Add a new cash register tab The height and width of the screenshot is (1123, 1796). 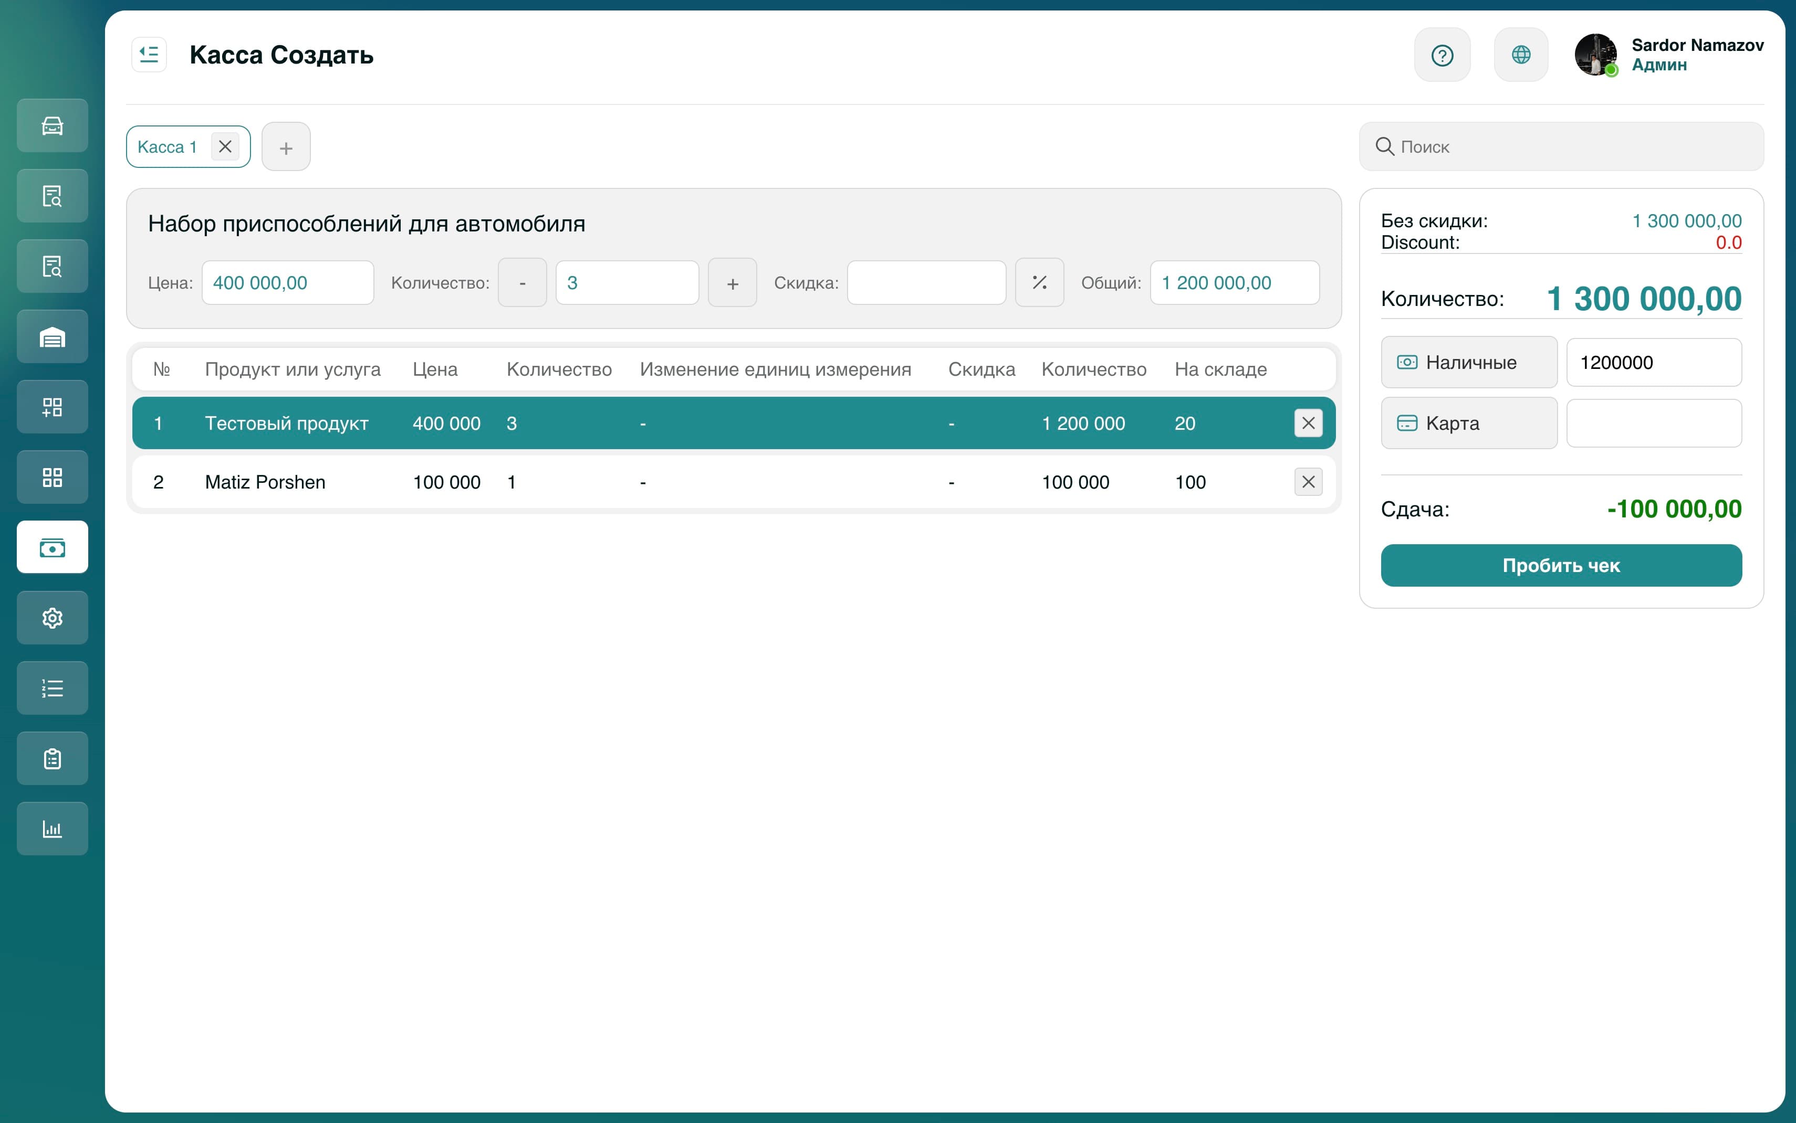285,147
